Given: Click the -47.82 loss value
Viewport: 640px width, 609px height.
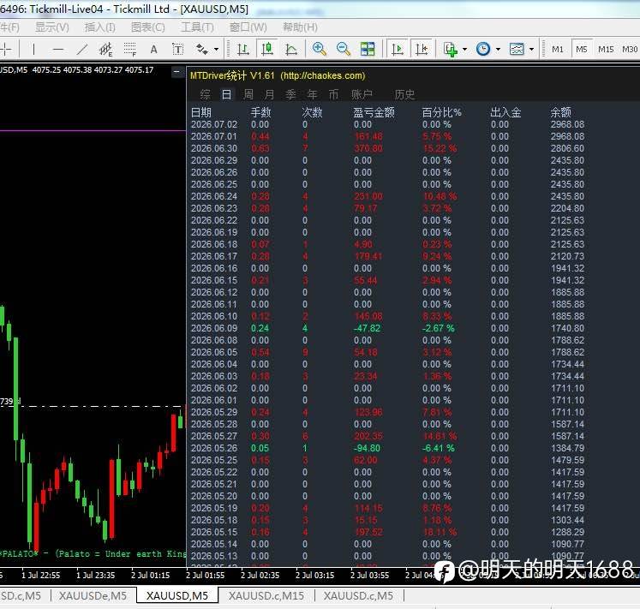Looking at the screenshot, I should [x=367, y=328].
